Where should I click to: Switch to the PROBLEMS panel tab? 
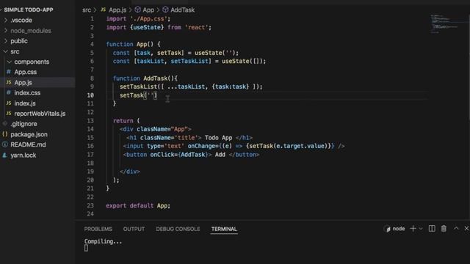[x=98, y=229]
